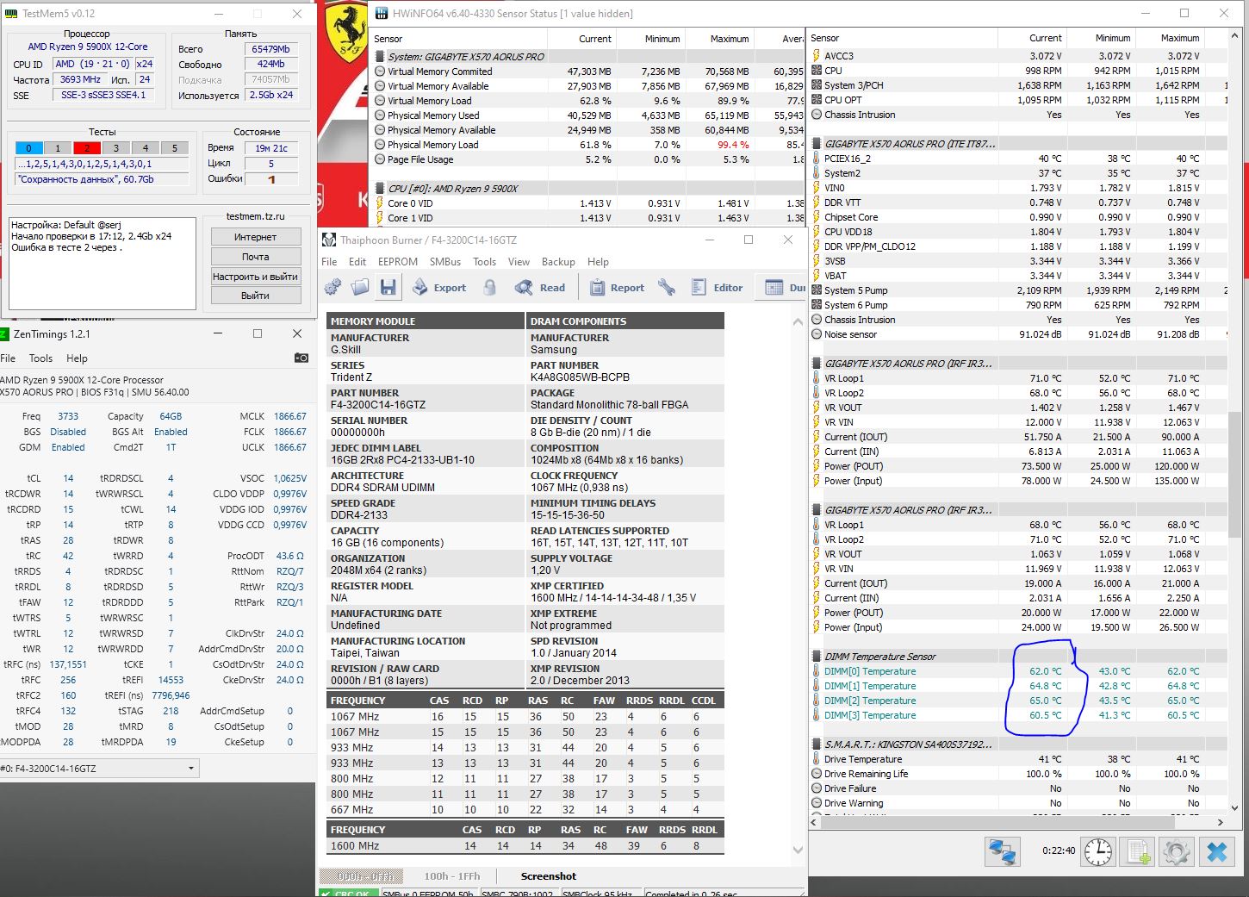Screen dimensions: 1249x897
Task: Click the thermometer icon beside PCIEX16_2
Action: (817, 159)
